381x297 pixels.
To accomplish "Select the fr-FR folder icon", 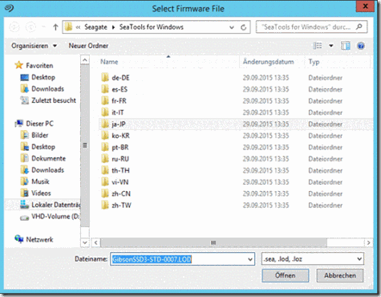I will point(105,101).
